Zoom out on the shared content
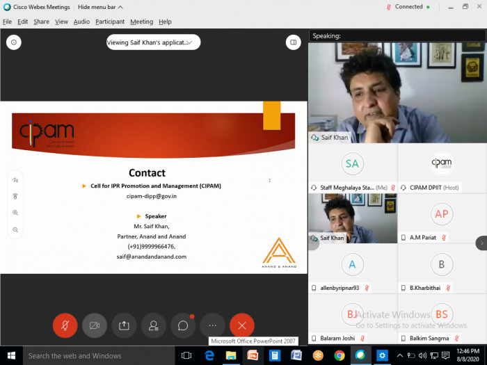This screenshot has width=487, height=365. pos(15,229)
